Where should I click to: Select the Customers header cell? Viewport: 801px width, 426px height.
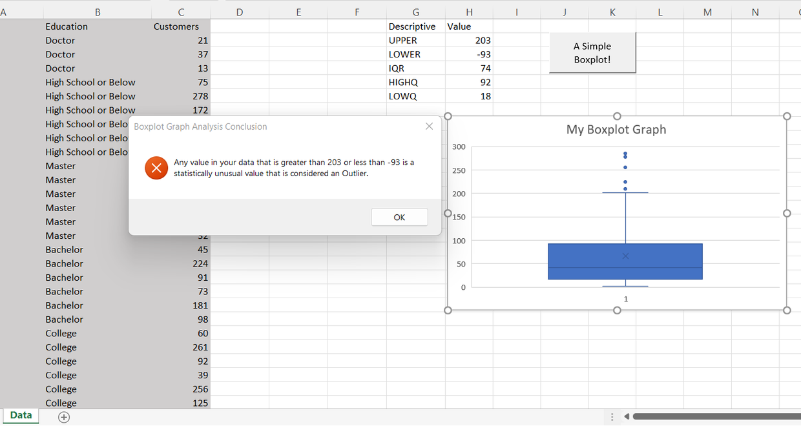pos(176,26)
